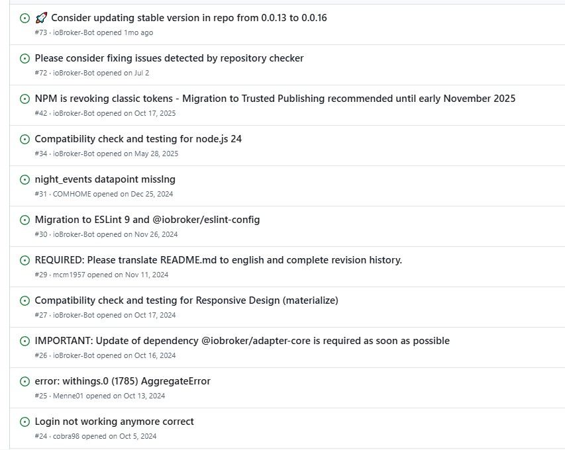Screen dimensions: 565x450
Task: Open Responsive Design (materialize) compatibility issue
Action: point(186,300)
